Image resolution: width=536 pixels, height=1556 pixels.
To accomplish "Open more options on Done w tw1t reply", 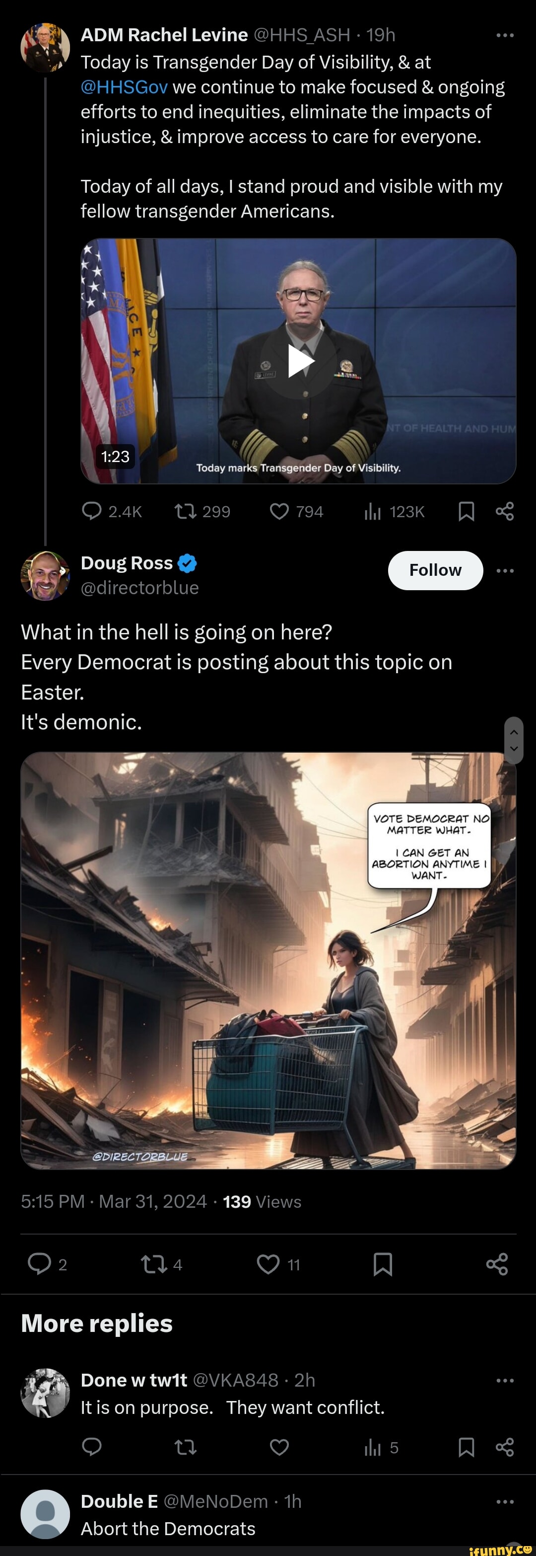I will (x=505, y=1380).
